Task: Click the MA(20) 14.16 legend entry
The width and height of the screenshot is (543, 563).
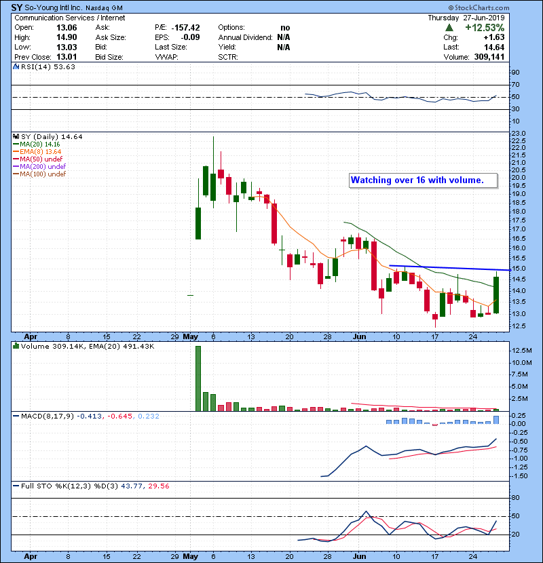Action: [36, 144]
